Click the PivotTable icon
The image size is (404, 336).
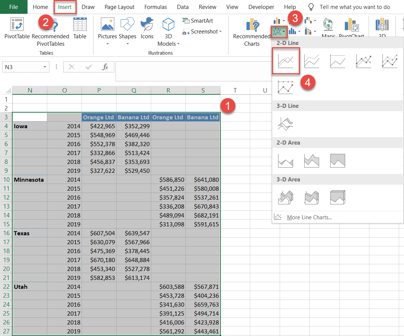click(x=17, y=25)
